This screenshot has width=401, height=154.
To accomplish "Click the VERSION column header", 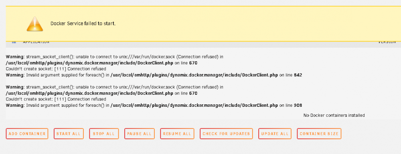I will (387, 42).
